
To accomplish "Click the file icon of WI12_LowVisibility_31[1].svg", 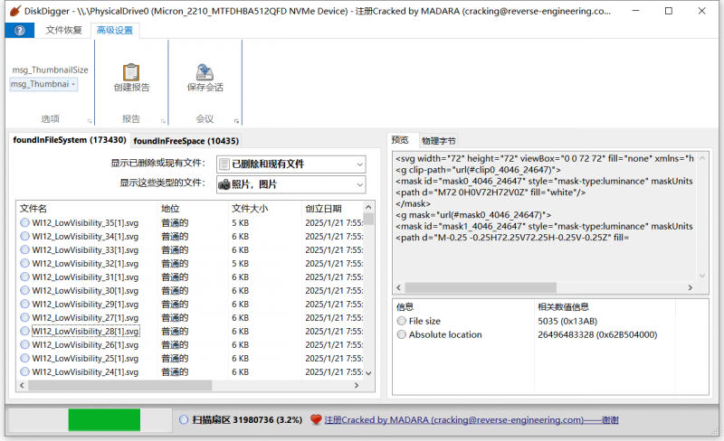I will (x=25, y=277).
